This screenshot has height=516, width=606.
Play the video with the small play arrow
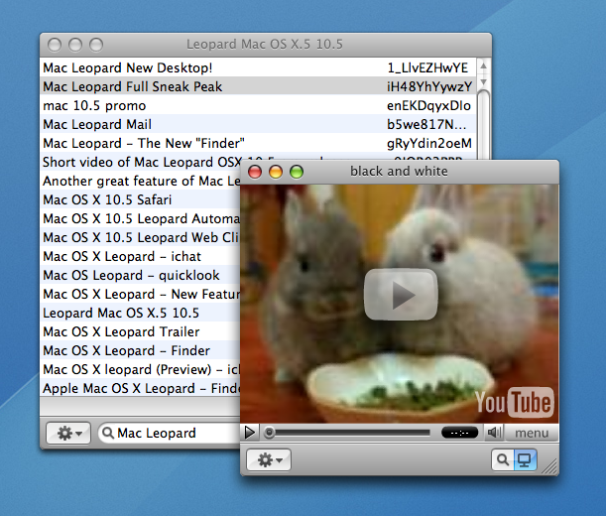click(250, 433)
